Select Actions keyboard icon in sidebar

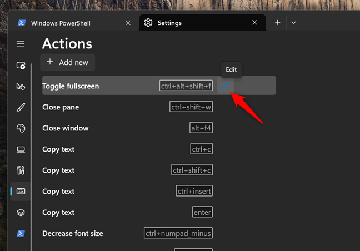click(21, 191)
